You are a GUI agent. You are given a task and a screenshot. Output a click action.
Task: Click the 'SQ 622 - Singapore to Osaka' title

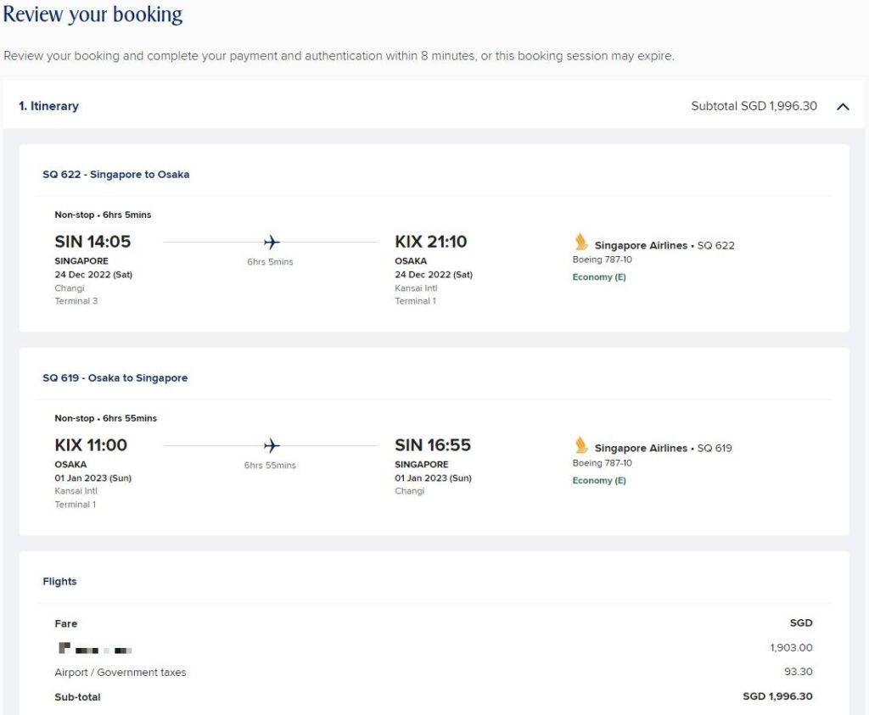pos(117,174)
